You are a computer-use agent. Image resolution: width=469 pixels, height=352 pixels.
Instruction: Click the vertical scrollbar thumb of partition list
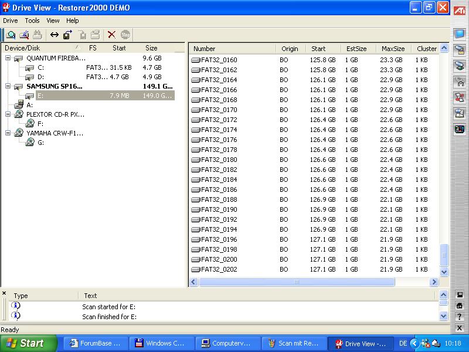click(444, 255)
